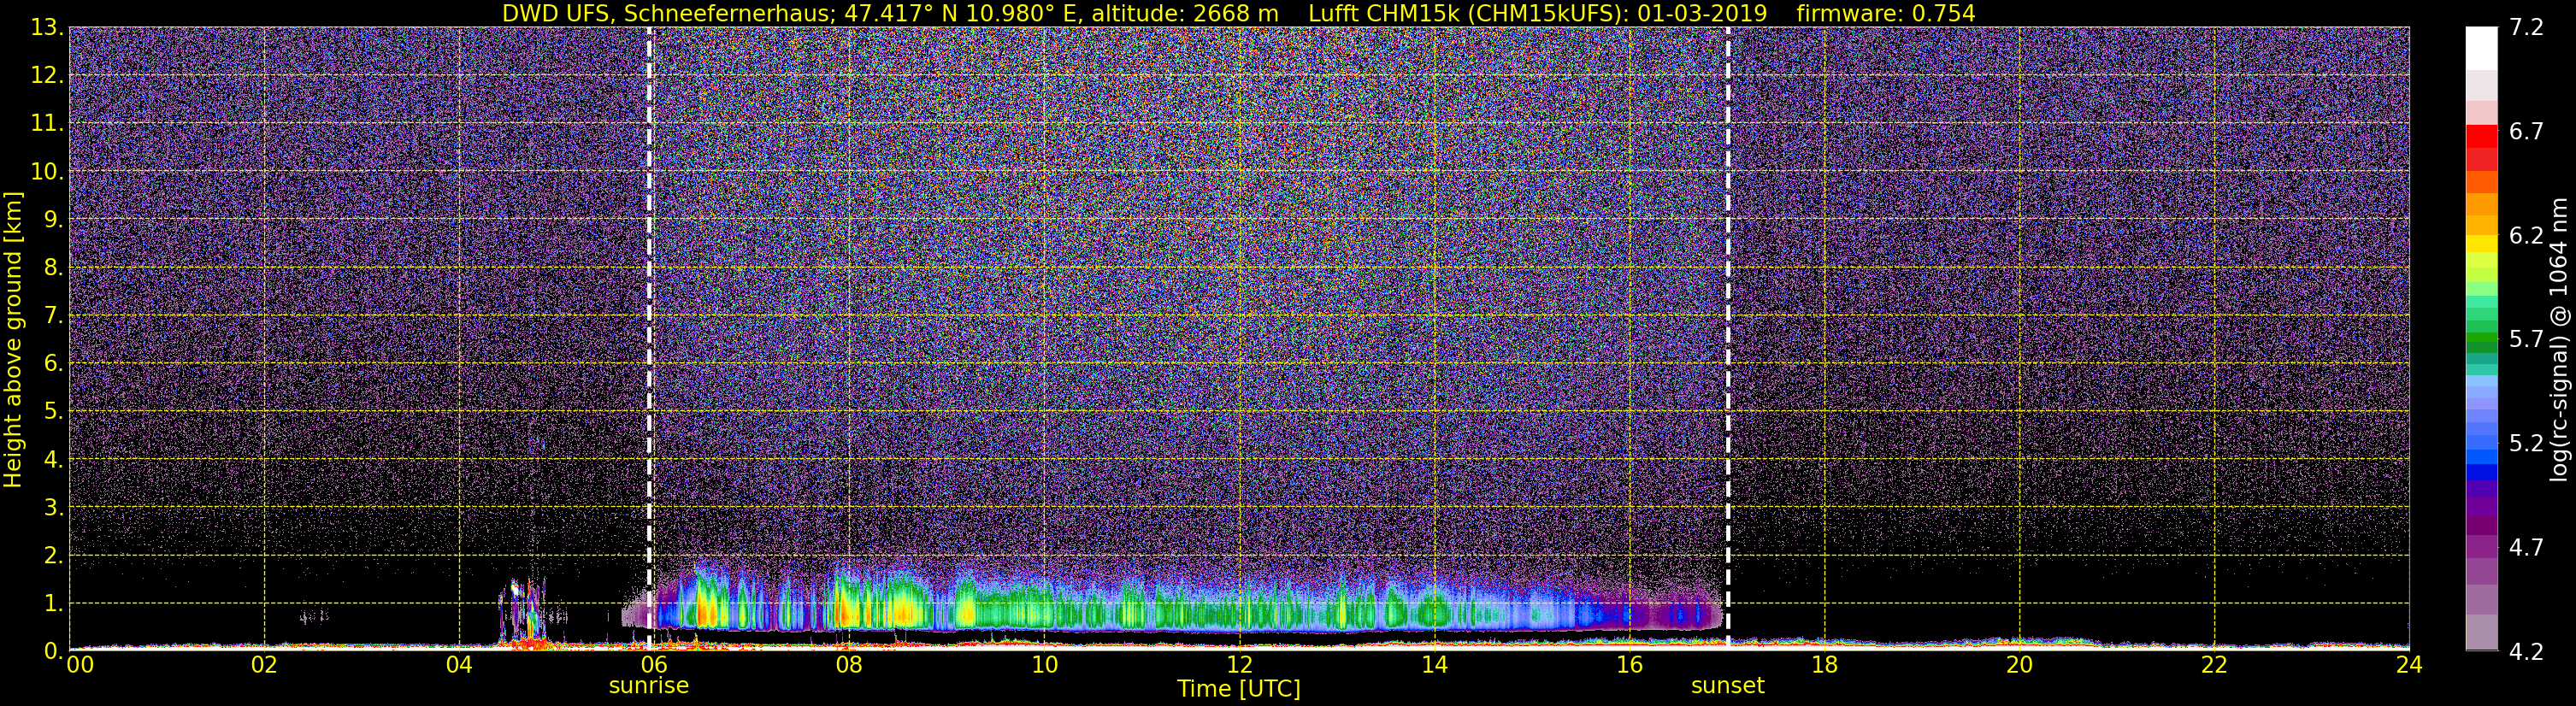Click the 'sunrise' label below the axis
2576x706 pixels.
point(649,686)
